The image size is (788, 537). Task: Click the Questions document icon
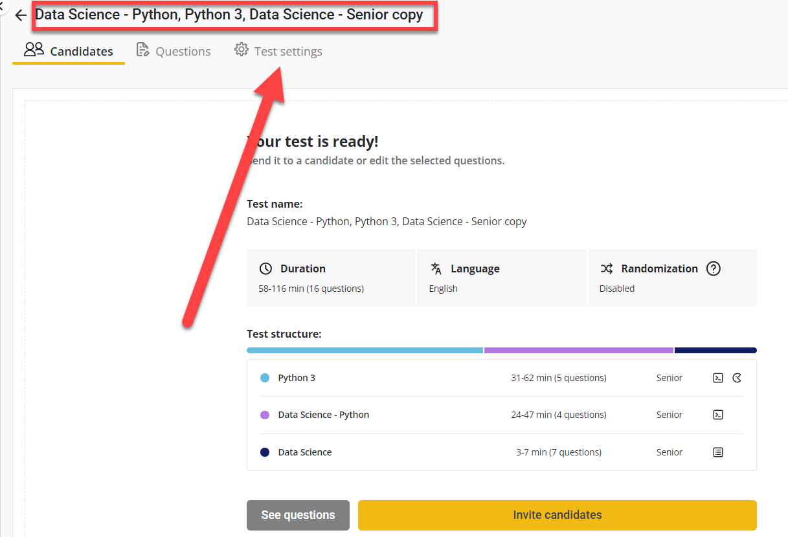point(142,50)
